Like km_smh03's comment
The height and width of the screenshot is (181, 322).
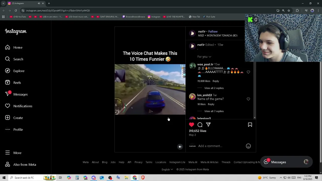coord(248,99)
